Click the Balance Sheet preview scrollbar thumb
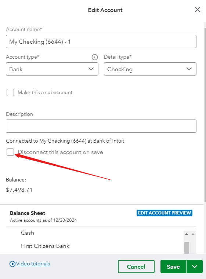 tap(187, 248)
